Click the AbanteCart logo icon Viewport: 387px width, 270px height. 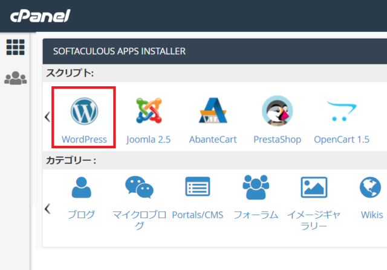point(213,110)
